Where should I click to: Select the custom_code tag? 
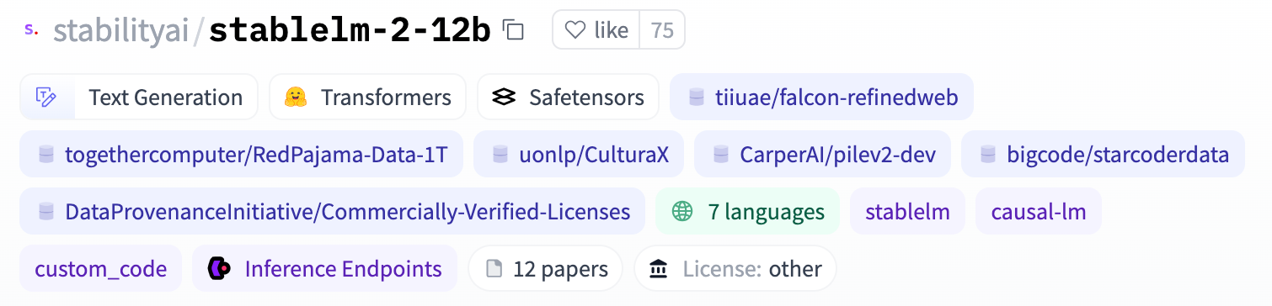100,269
